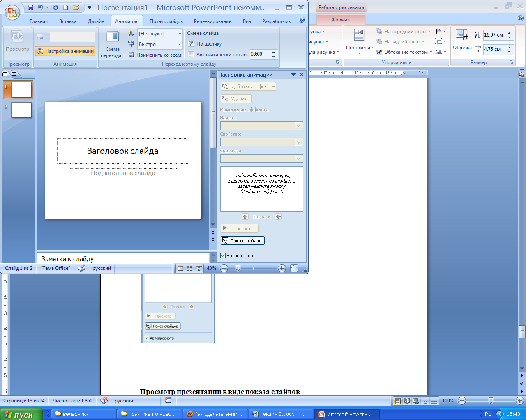Click Word proofing errors status icon
The image size is (526, 420).
(104, 400)
